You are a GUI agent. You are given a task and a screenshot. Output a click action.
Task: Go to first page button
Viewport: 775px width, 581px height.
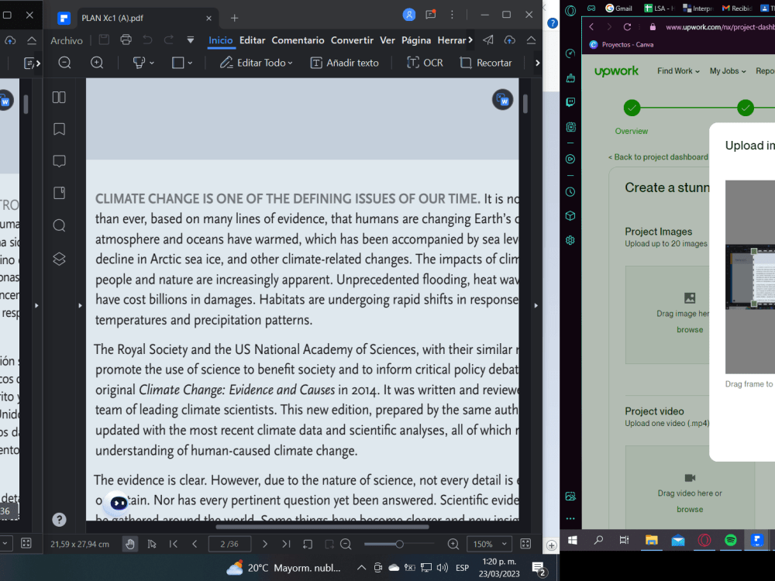point(174,544)
